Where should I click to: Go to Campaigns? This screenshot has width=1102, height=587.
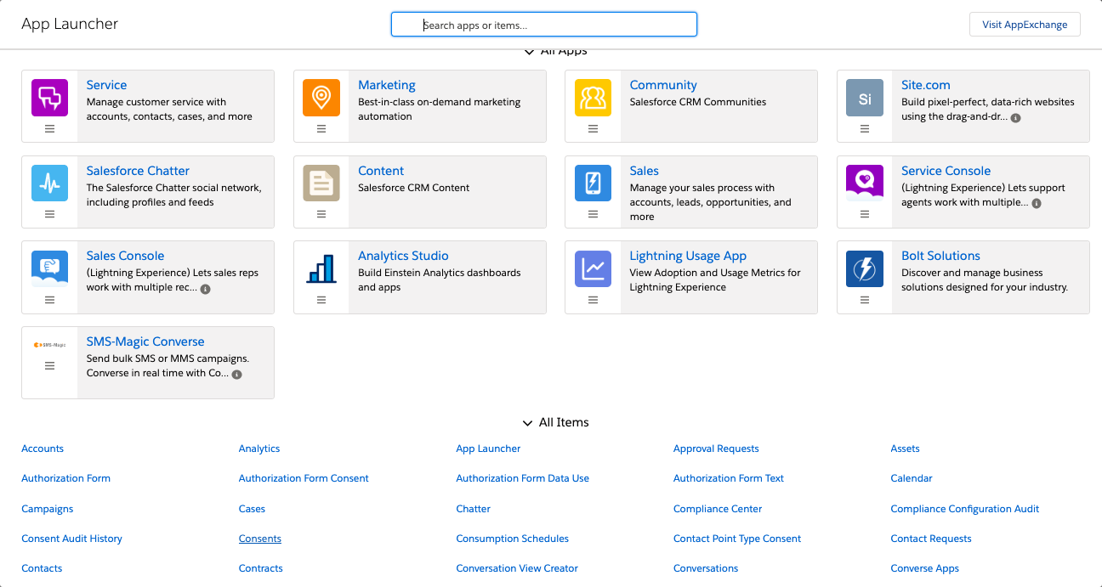coord(47,509)
